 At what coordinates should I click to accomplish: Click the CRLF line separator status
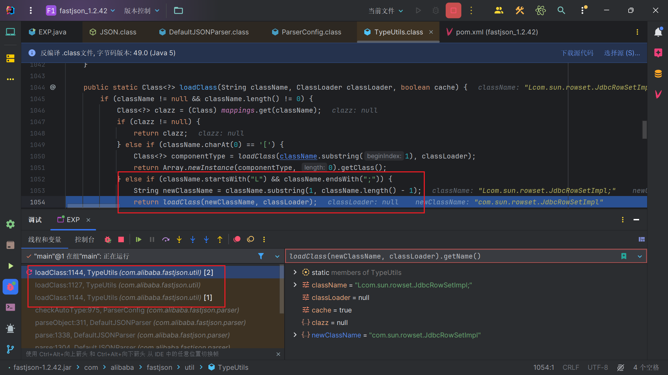coord(571,367)
